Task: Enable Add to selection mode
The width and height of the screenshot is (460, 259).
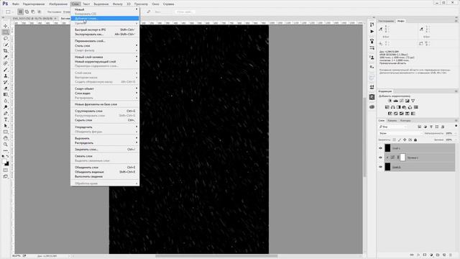Action: (27, 12)
